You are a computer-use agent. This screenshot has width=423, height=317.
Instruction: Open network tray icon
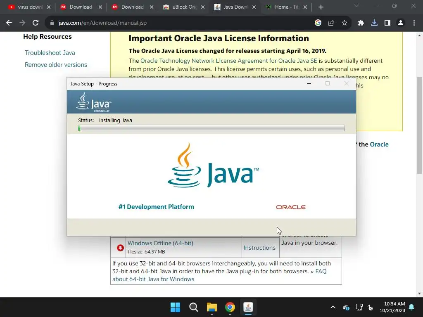[x=359, y=307]
